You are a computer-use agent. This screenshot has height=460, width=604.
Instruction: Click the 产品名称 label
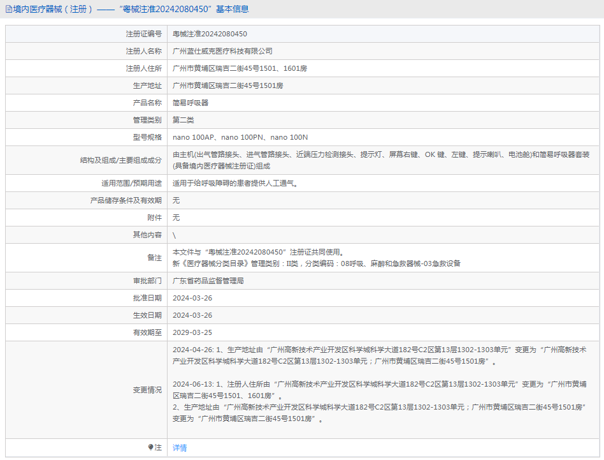[148, 103]
